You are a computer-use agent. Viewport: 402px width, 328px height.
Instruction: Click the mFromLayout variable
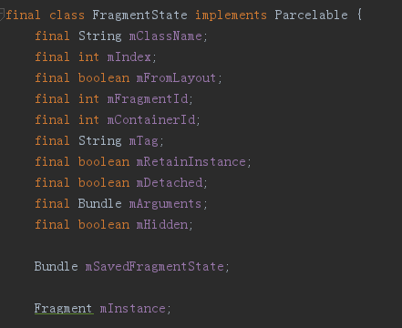176,78
